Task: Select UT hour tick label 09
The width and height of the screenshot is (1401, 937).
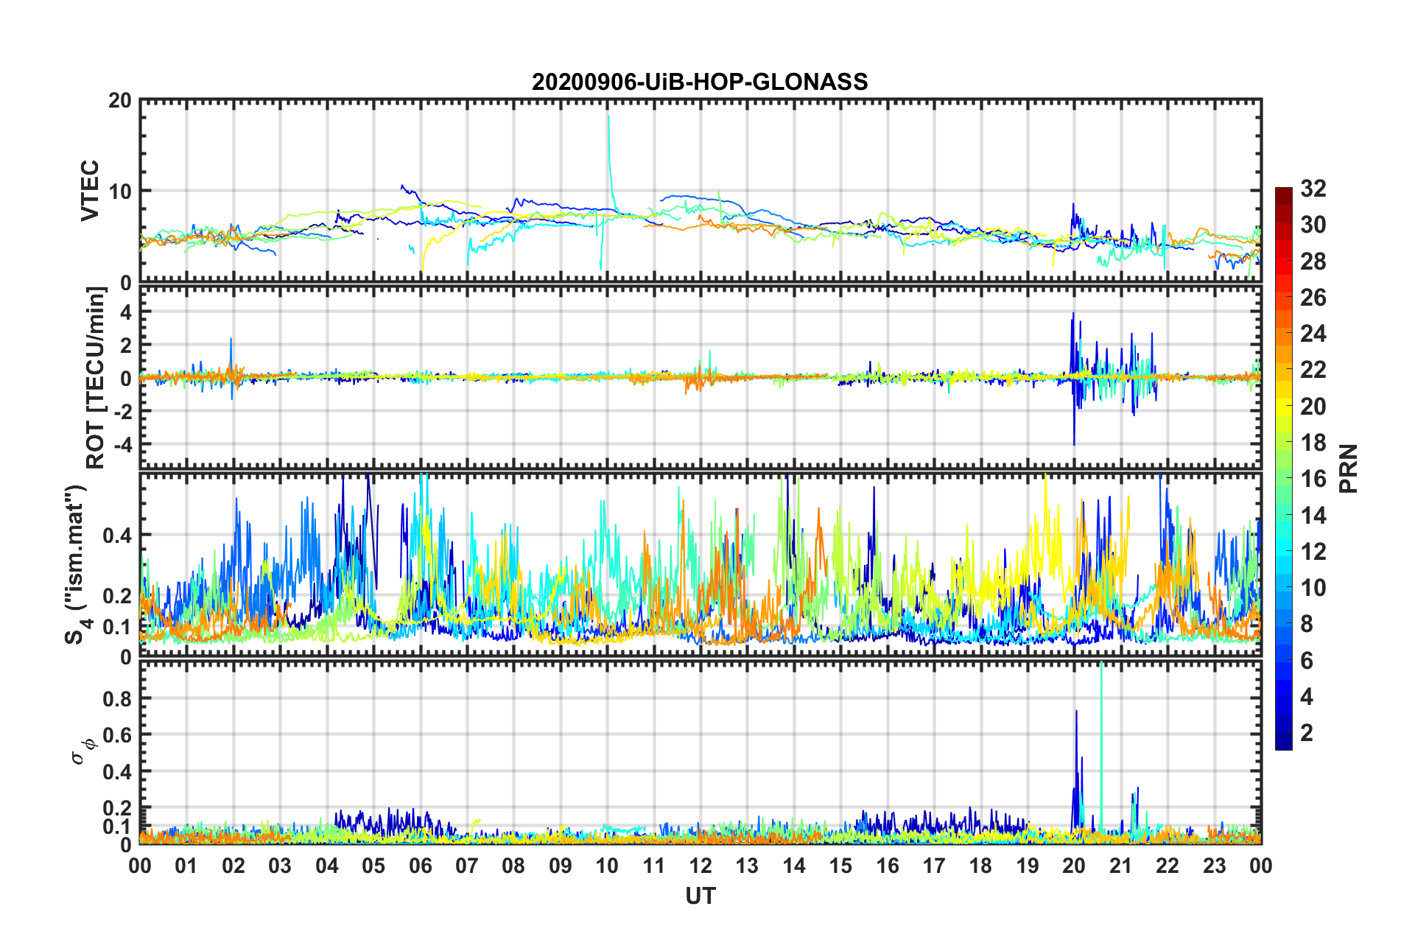Action: click(561, 866)
